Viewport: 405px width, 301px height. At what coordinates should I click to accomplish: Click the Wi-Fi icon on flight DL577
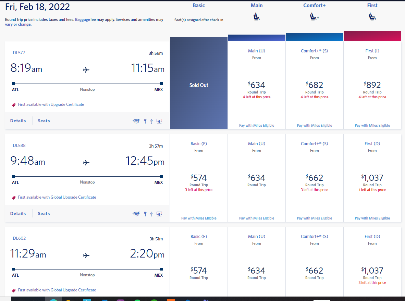(x=136, y=121)
